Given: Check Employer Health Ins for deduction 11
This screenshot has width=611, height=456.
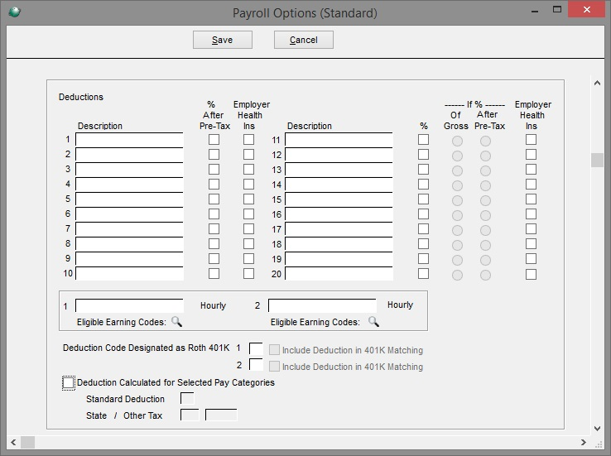Looking at the screenshot, I should tap(532, 139).
